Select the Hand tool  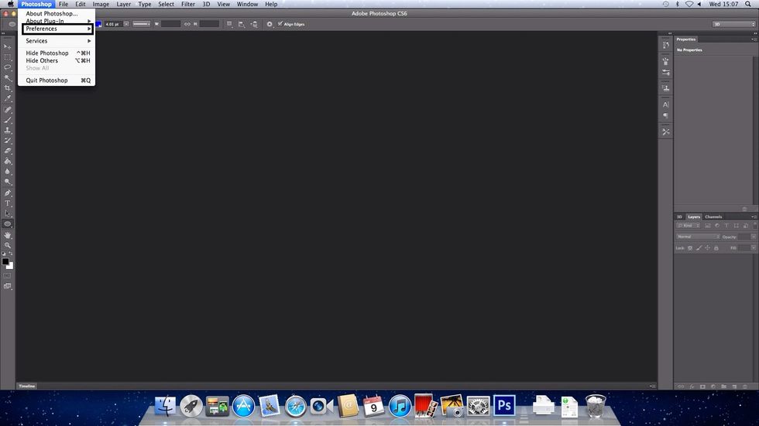click(x=7, y=235)
